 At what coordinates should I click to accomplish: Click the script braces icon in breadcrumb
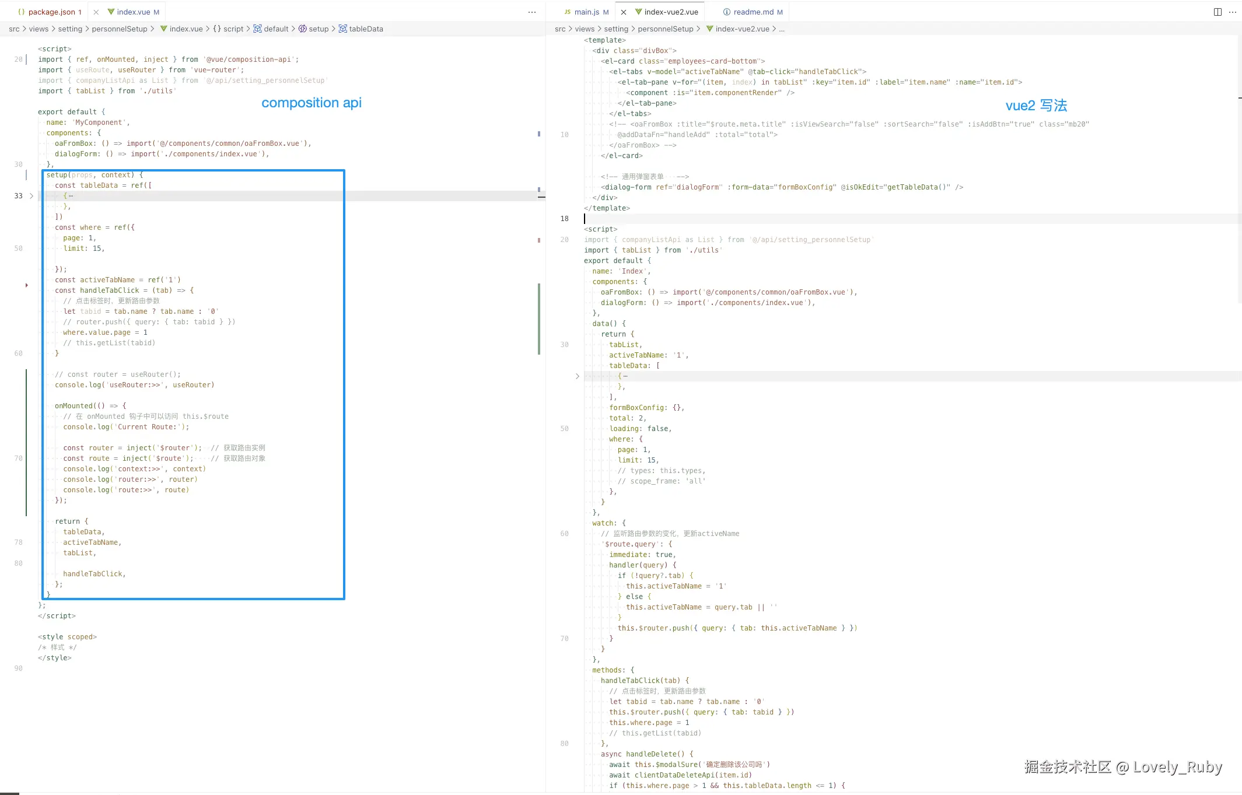tap(217, 29)
